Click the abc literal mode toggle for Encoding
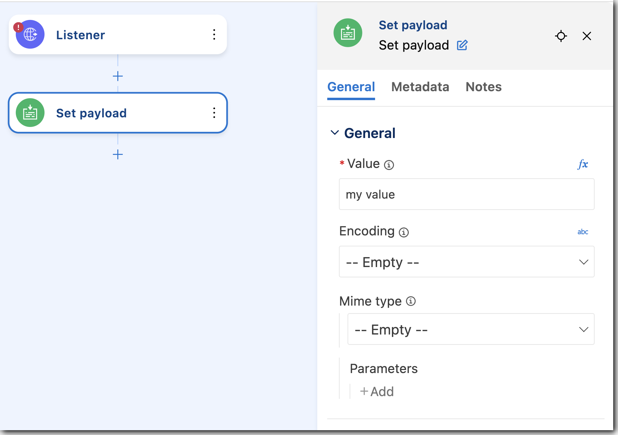This screenshot has height=435, width=618. (x=583, y=232)
